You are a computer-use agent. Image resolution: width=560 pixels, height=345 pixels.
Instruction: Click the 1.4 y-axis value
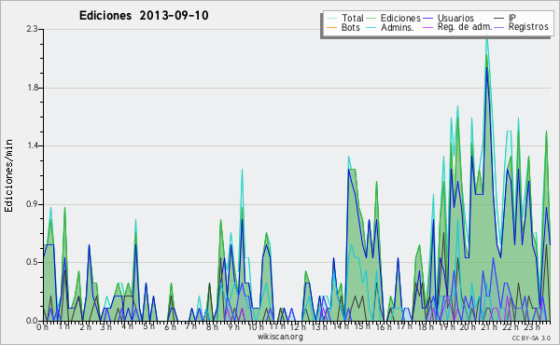tap(32, 145)
